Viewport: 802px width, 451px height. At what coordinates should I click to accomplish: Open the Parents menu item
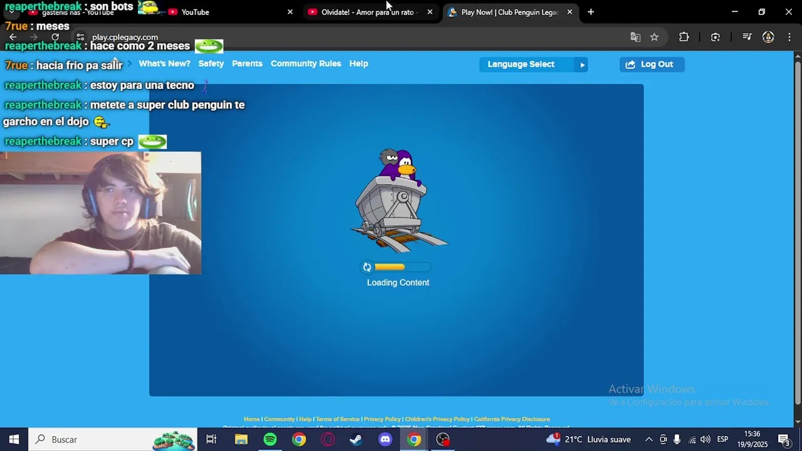point(247,64)
